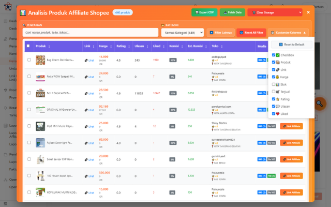The image size is (331, 207).
Task: Click the Liked column sort icon
Action: [164, 47]
